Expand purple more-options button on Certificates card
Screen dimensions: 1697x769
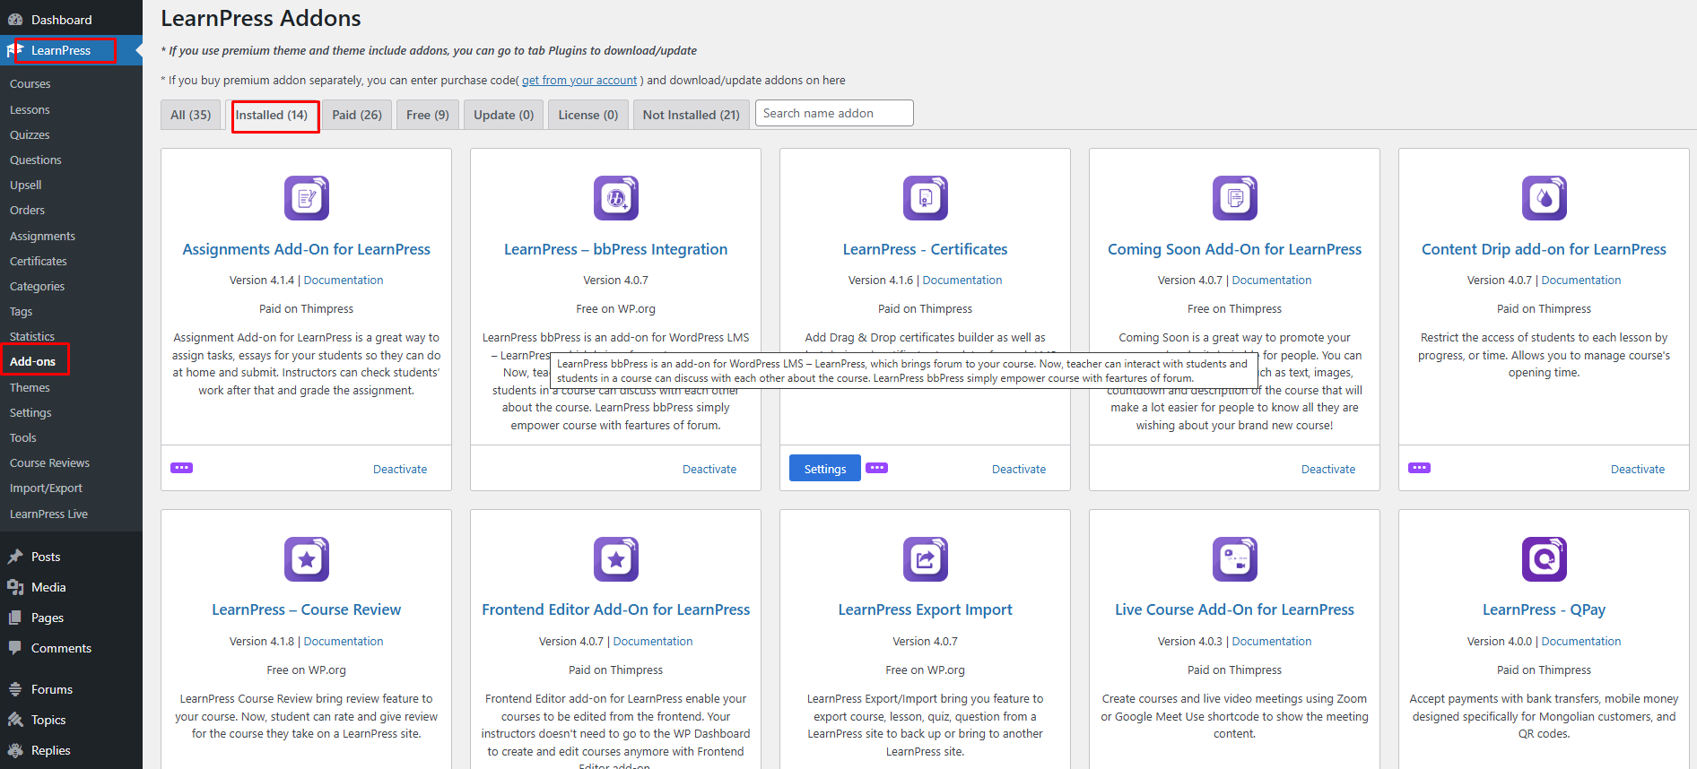tap(876, 468)
